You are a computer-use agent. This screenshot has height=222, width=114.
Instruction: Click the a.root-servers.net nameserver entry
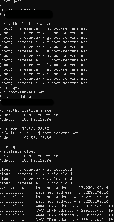point(44,69)
